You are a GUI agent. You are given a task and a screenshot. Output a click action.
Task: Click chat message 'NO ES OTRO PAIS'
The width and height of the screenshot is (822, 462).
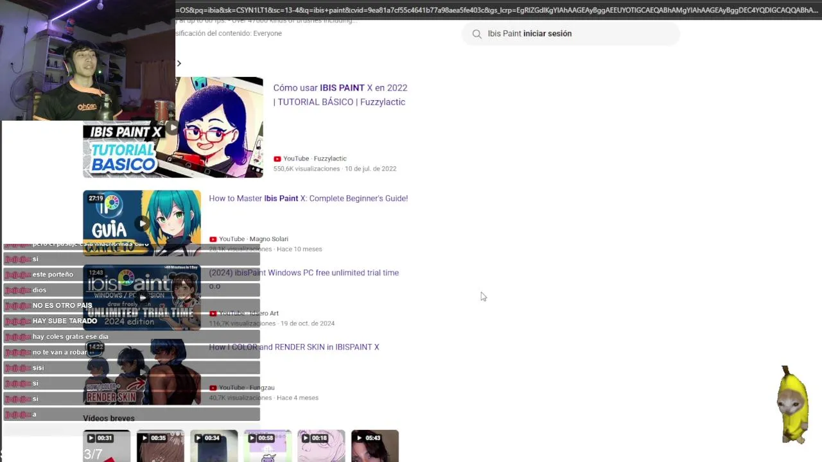(62, 305)
